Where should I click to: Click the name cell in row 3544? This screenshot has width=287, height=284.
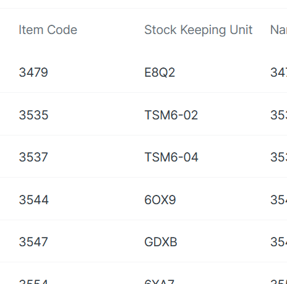(x=278, y=200)
